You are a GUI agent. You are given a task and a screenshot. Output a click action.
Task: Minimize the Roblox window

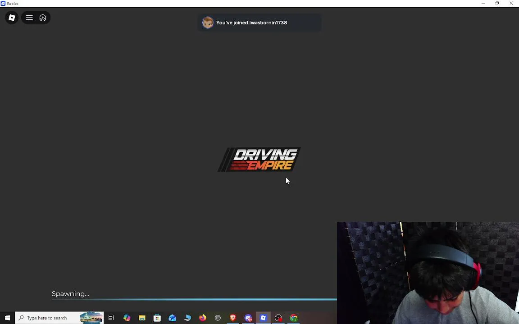[x=483, y=3]
